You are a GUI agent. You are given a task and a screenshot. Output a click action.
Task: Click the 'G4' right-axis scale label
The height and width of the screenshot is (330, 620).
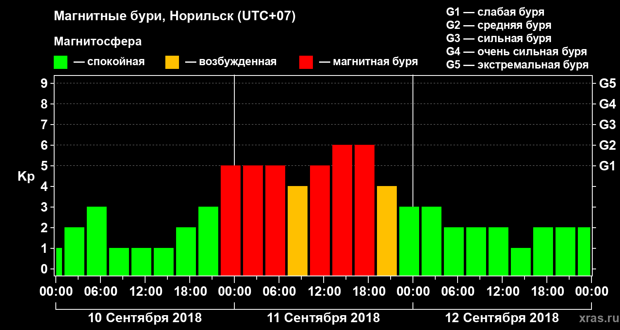(607, 104)
